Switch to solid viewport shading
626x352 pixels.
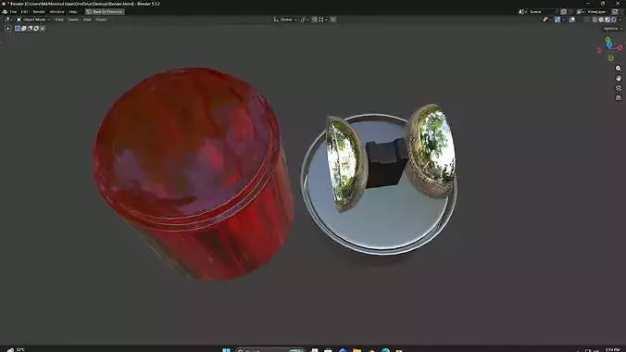pos(601,19)
